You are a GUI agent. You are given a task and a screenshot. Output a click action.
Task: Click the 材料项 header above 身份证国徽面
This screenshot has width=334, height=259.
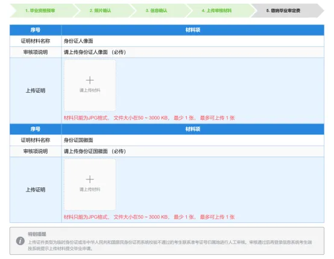point(193,129)
